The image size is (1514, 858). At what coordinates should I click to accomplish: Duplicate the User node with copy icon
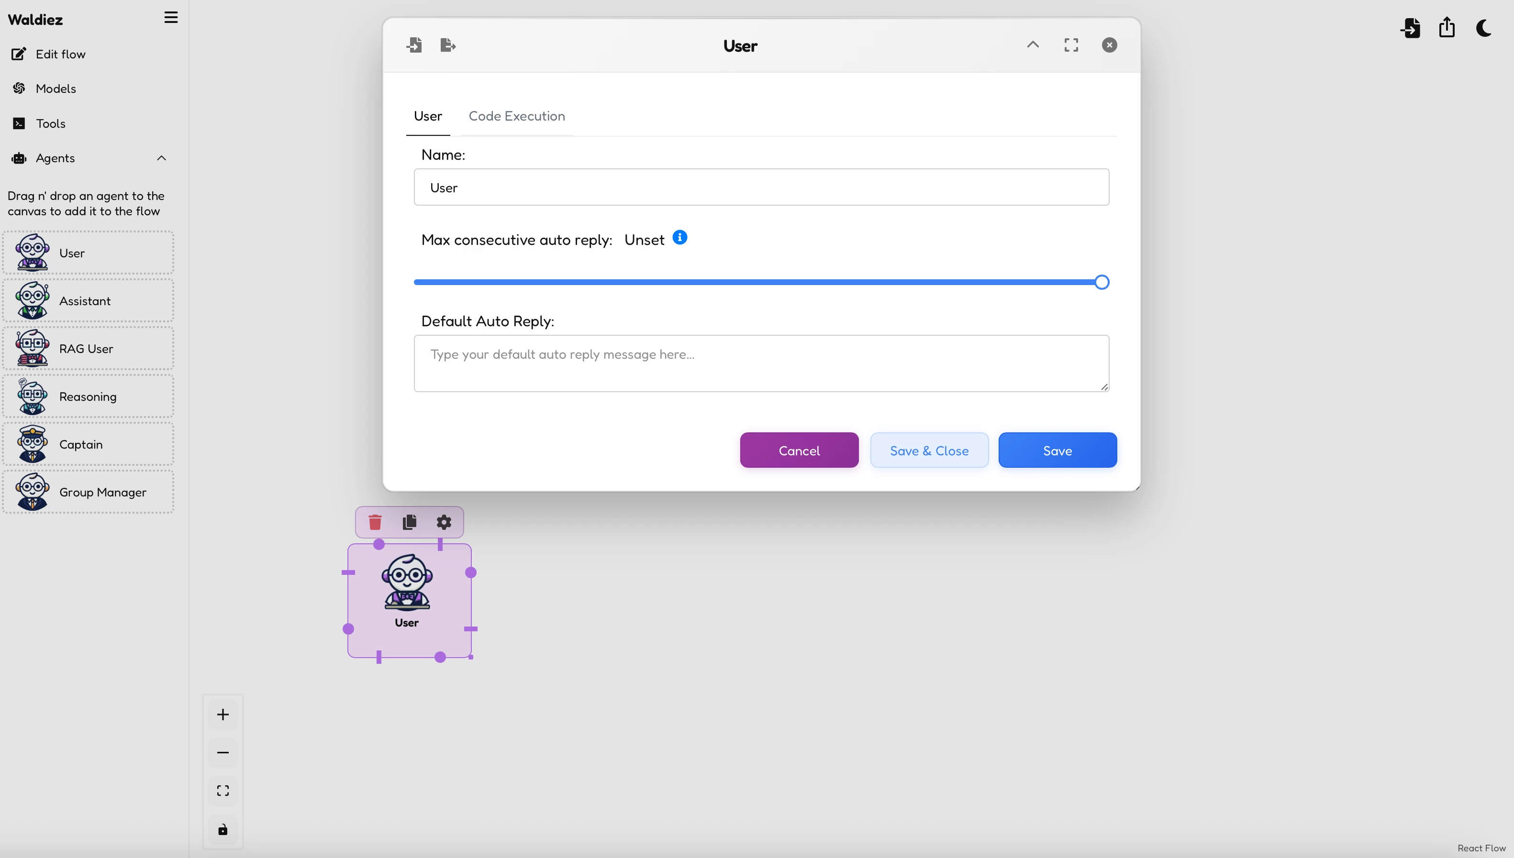coord(410,522)
